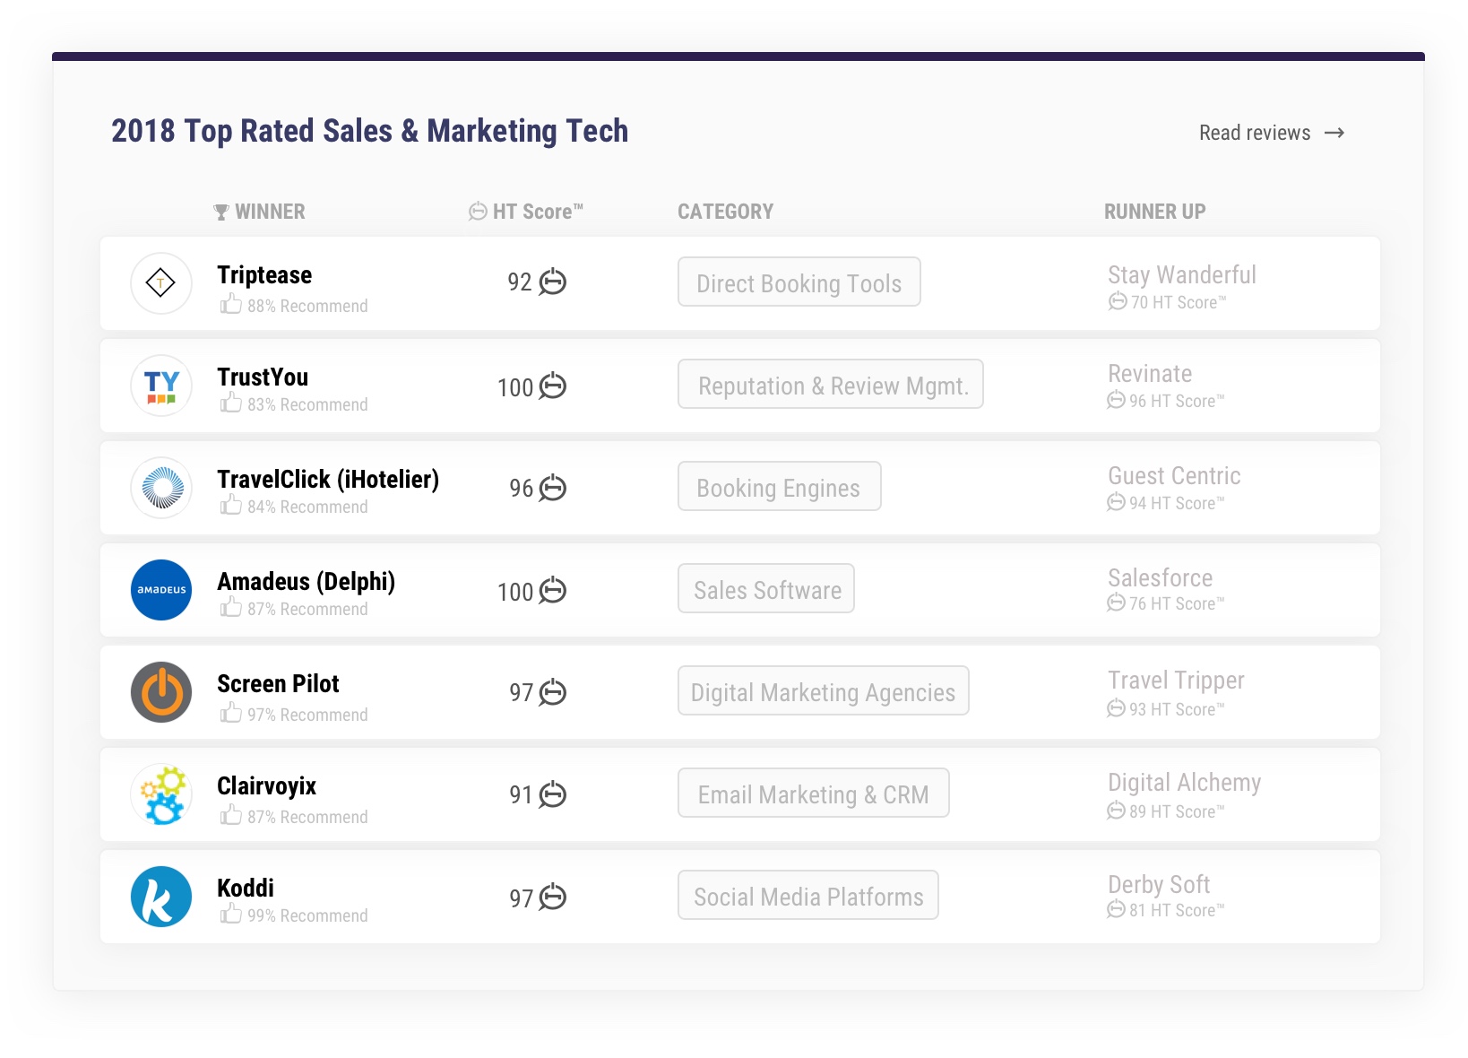
Task: Click the HT score icon in Screen Pilot row
Action: click(x=552, y=692)
